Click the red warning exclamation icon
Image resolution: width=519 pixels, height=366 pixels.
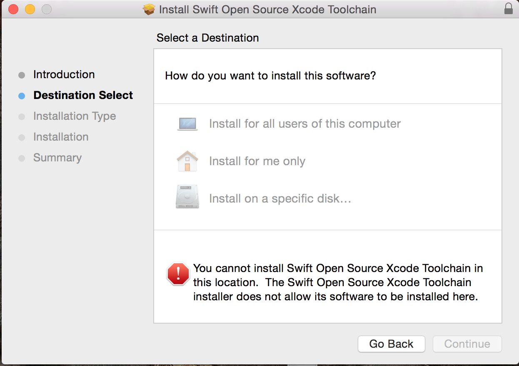click(178, 274)
